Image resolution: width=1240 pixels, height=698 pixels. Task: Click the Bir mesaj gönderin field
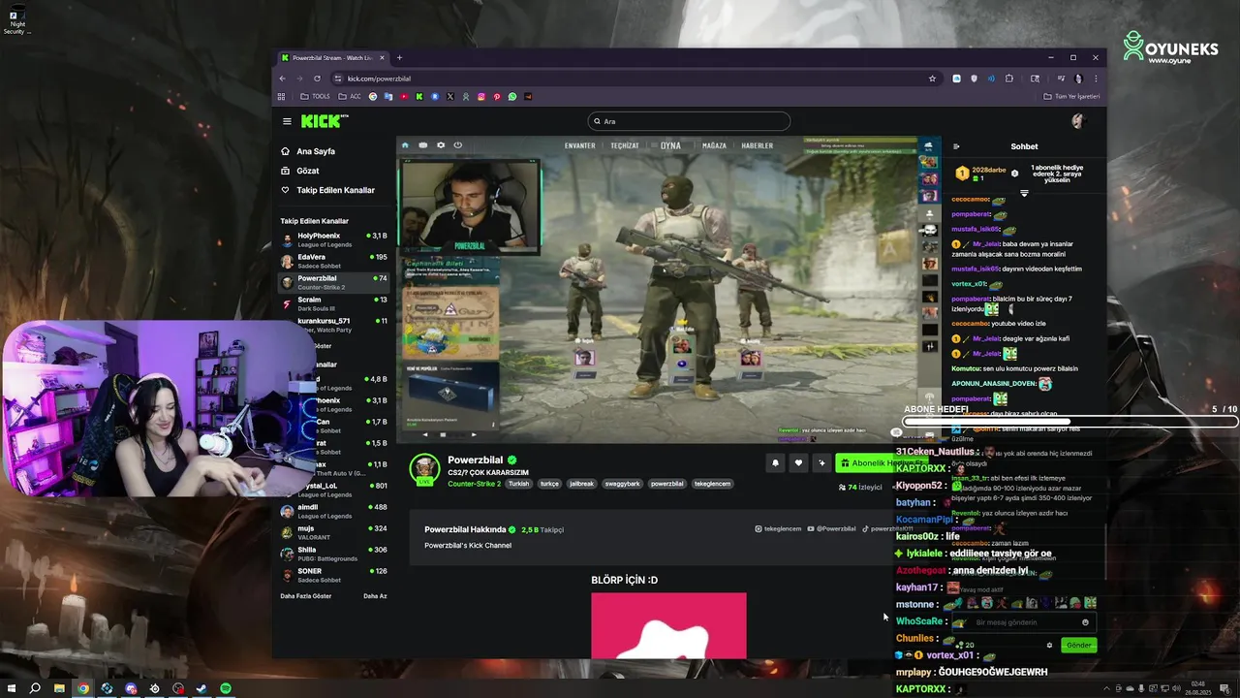click(1025, 622)
